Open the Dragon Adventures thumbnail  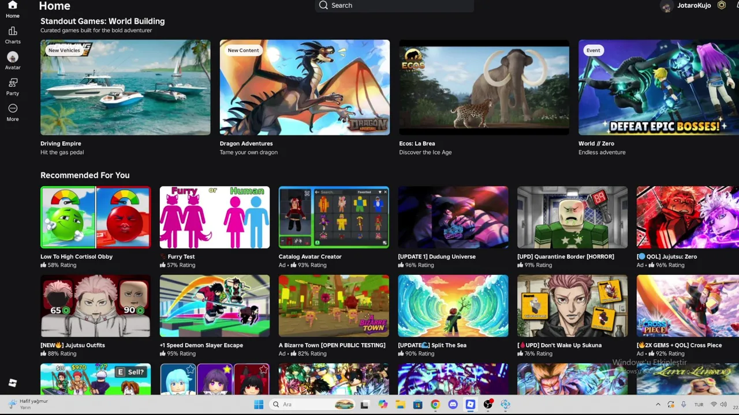(x=305, y=87)
